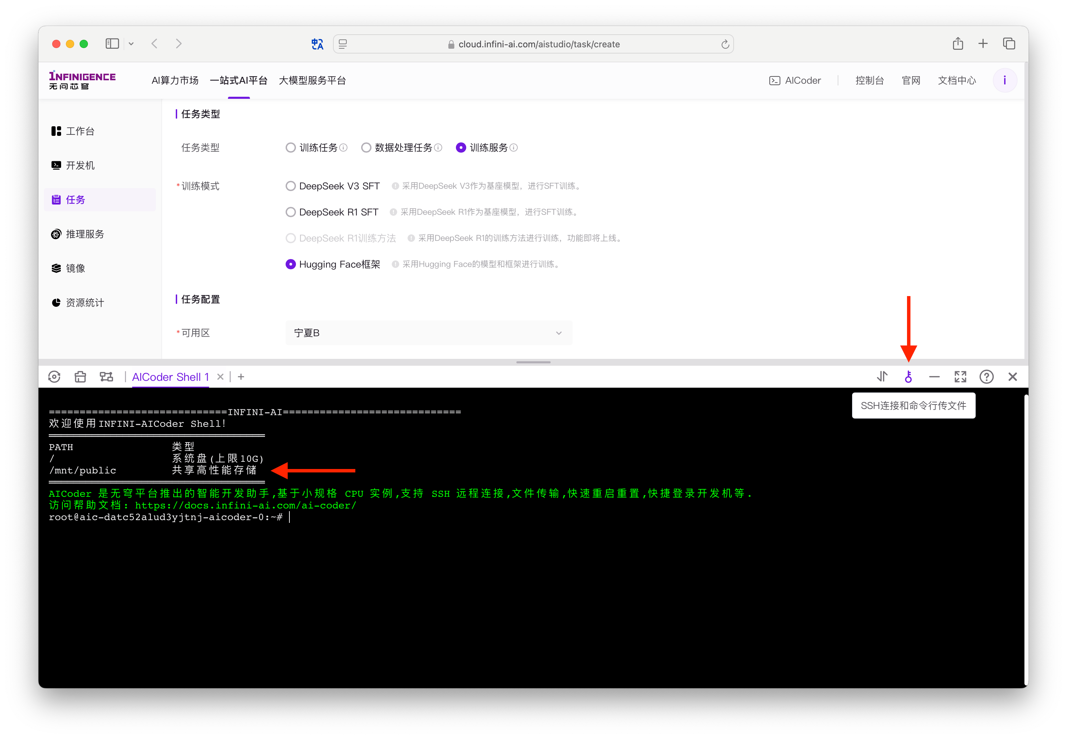Click the macOS green fullscreen button

[84, 44]
